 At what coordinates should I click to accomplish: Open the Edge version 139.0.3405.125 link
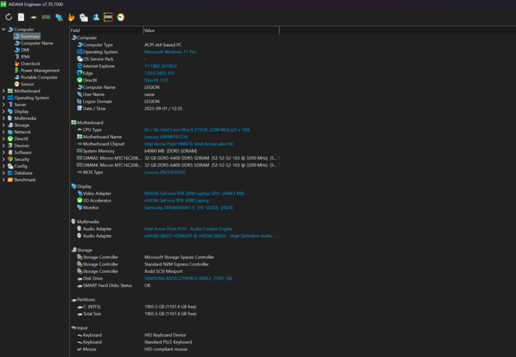coord(159,73)
